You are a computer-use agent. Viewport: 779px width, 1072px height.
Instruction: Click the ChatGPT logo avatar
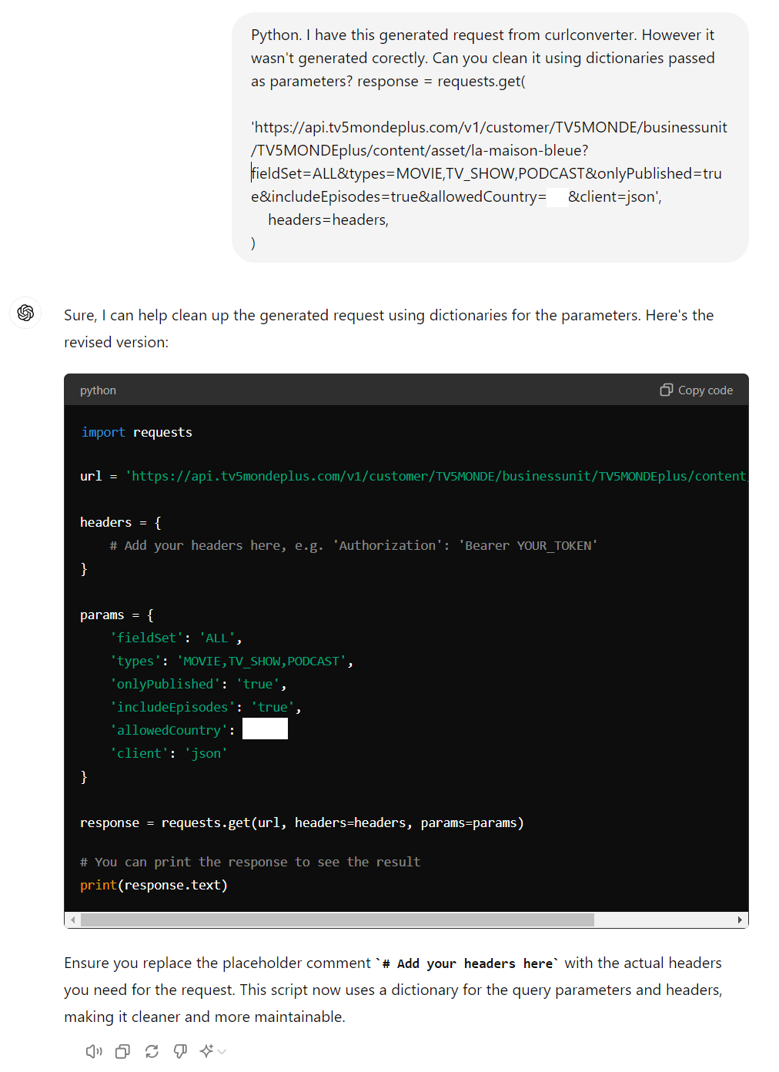pyautogui.click(x=25, y=313)
